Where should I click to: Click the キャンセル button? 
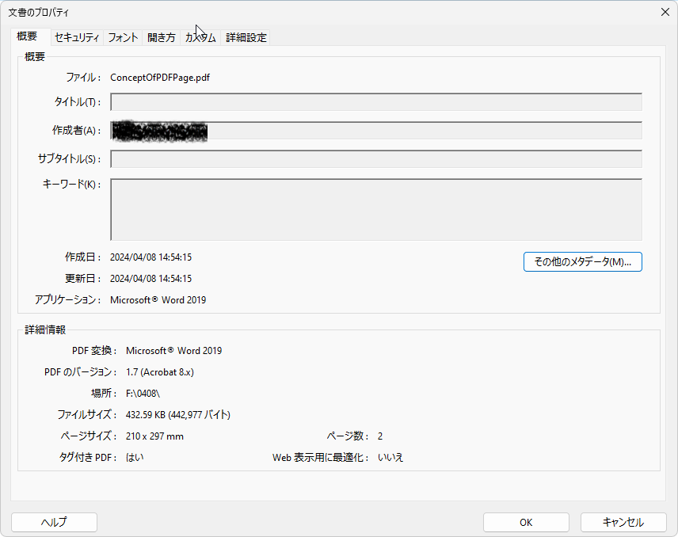pos(623,522)
